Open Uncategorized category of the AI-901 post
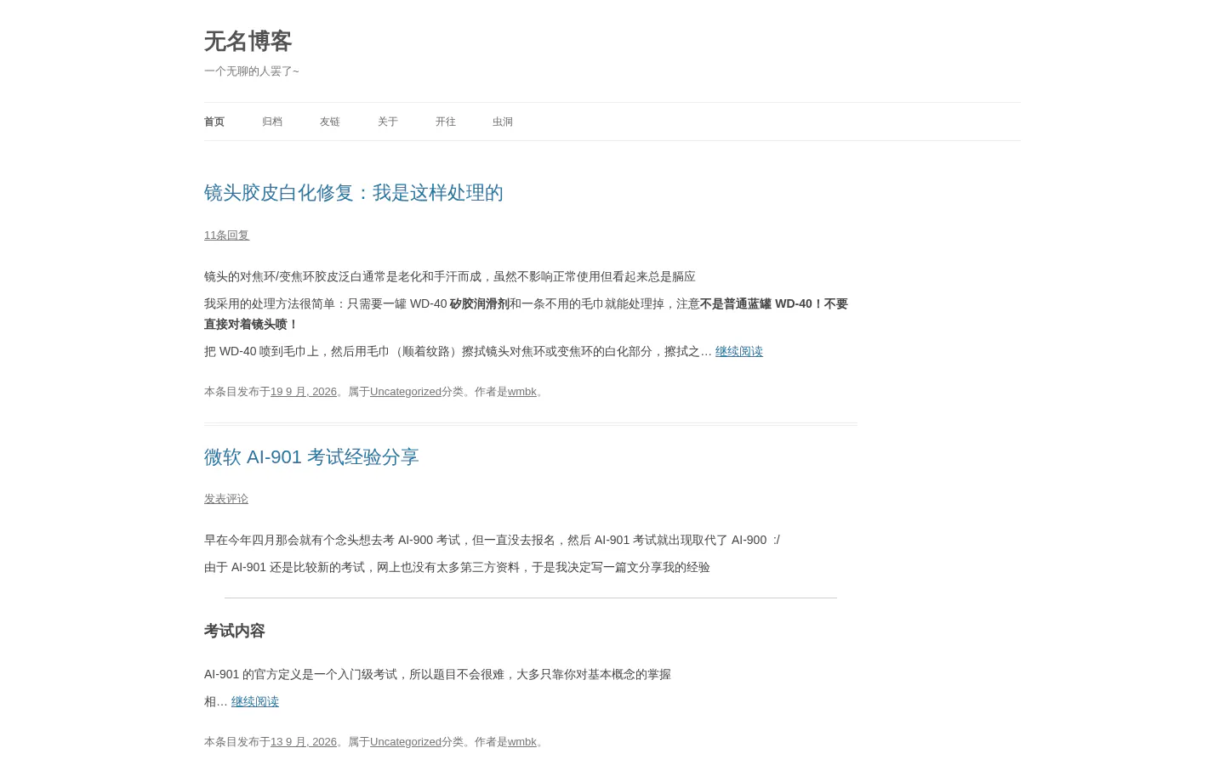Image resolution: width=1225 pixels, height=765 pixels. (x=406, y=742)
